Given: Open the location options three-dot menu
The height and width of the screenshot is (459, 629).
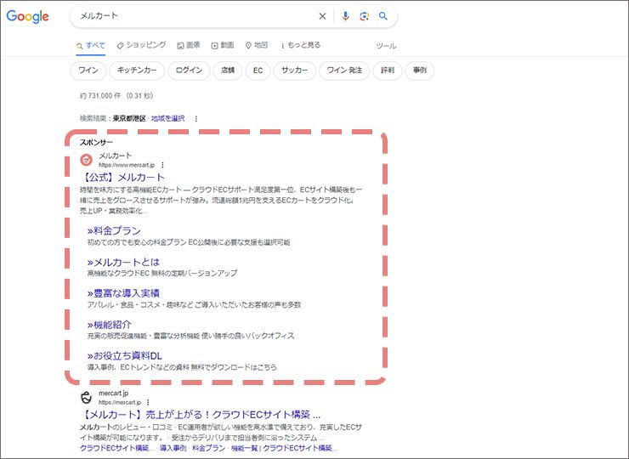Looking at the screenshot, I should click(196, 119).
